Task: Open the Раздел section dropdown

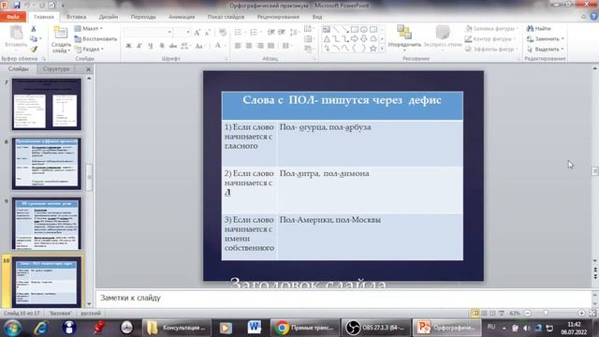Action: pyautogui.click(x=90, y=50)
